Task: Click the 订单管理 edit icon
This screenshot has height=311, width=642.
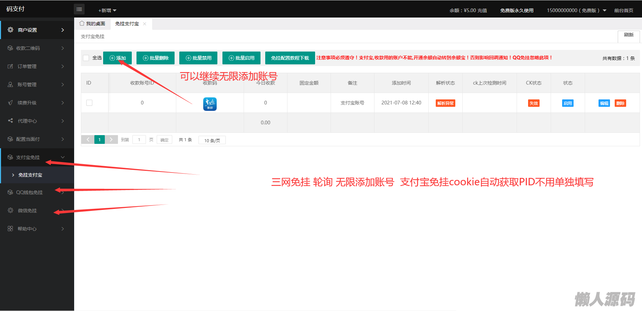Action: [x=10, y=66]
